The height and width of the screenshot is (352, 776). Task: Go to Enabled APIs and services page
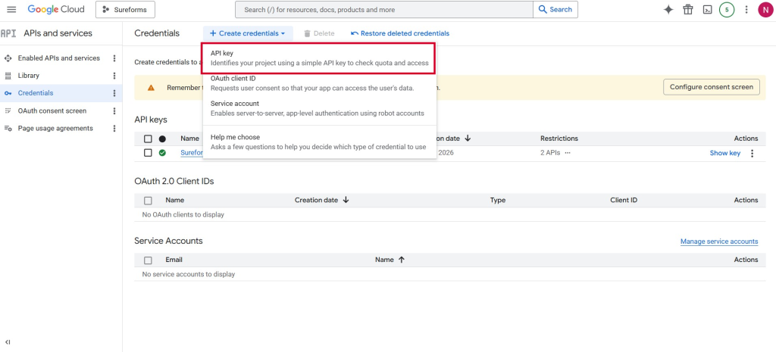pos(59,58)
